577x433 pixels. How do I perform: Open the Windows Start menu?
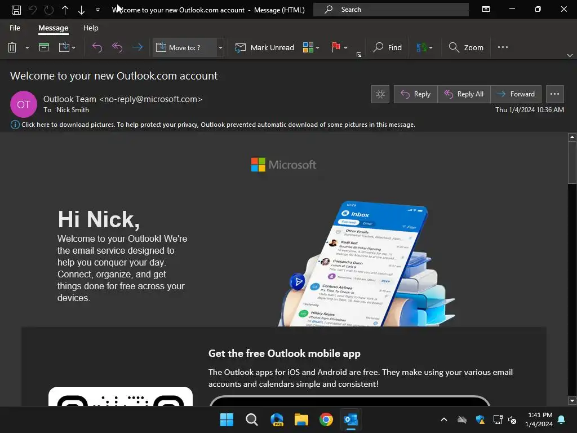[227, 419]
